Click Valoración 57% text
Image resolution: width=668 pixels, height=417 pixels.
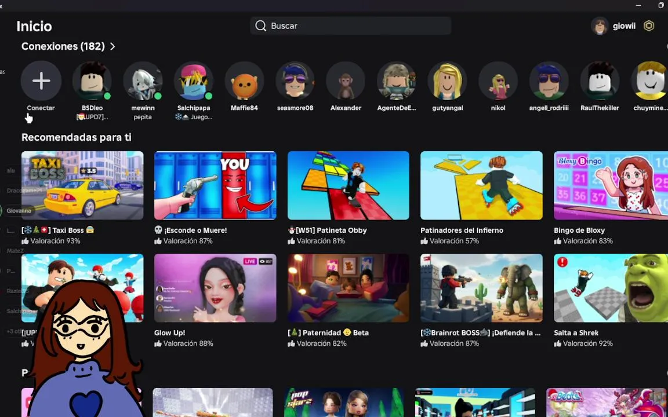click(x=454, y=241)
